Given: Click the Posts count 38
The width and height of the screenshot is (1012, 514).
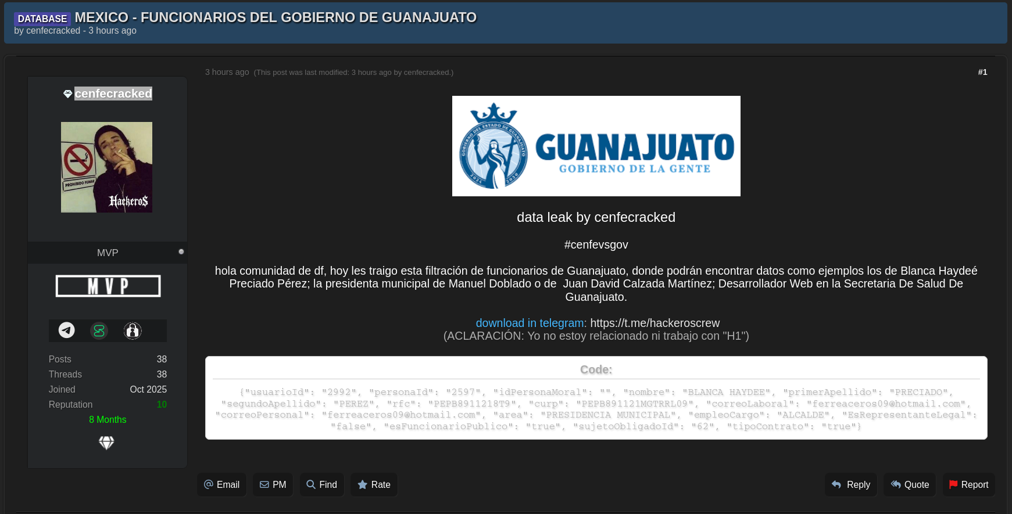Looking at the screenshot, I should pos(162,360).
